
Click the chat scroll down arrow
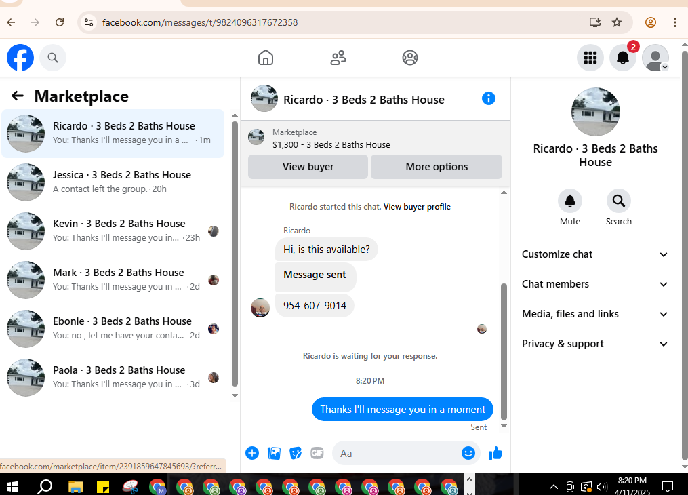504,426
